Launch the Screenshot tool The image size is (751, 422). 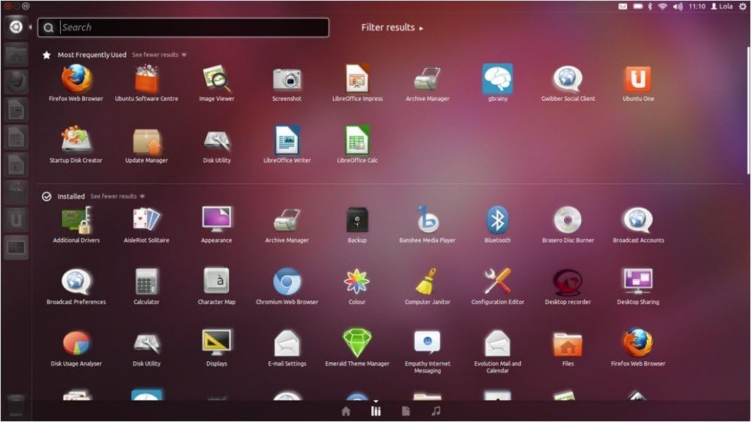[x=287, y=79]
